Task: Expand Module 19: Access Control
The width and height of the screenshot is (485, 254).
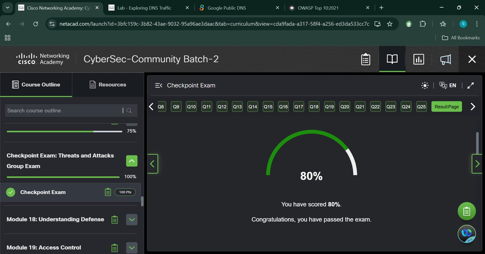Action: pyautogui.click(x=132, y=248)
